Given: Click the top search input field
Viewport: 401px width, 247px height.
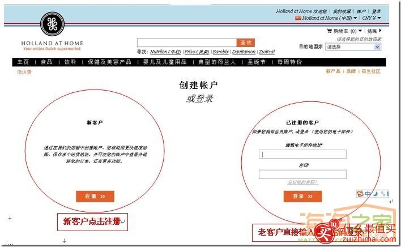Looking at the screenshot, I should tap(187, 42).
